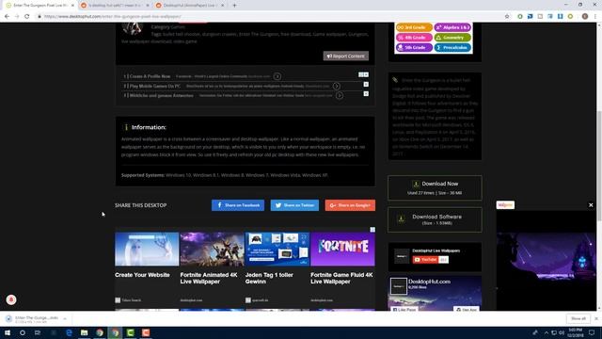
Task: Open the Fortnite Animated 4K Live Wallpaper thumbnail
Action: click(212, 249)
